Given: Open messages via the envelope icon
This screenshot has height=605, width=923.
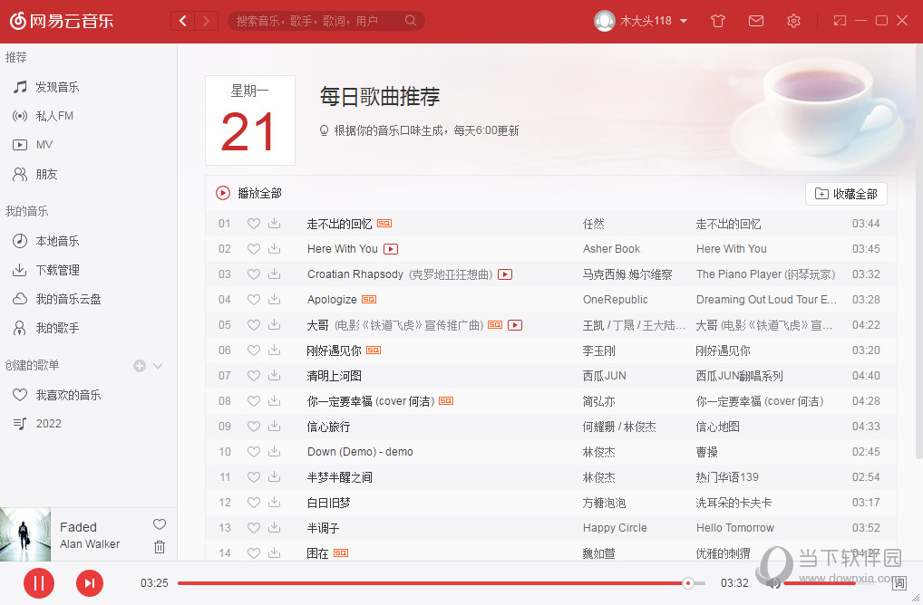Looking at the screenshot, I should pos(755,20).
